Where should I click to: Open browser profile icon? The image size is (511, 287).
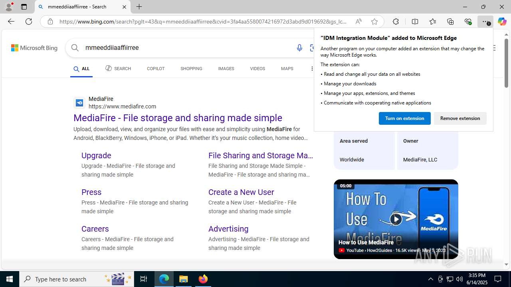[x=9, y=7]
